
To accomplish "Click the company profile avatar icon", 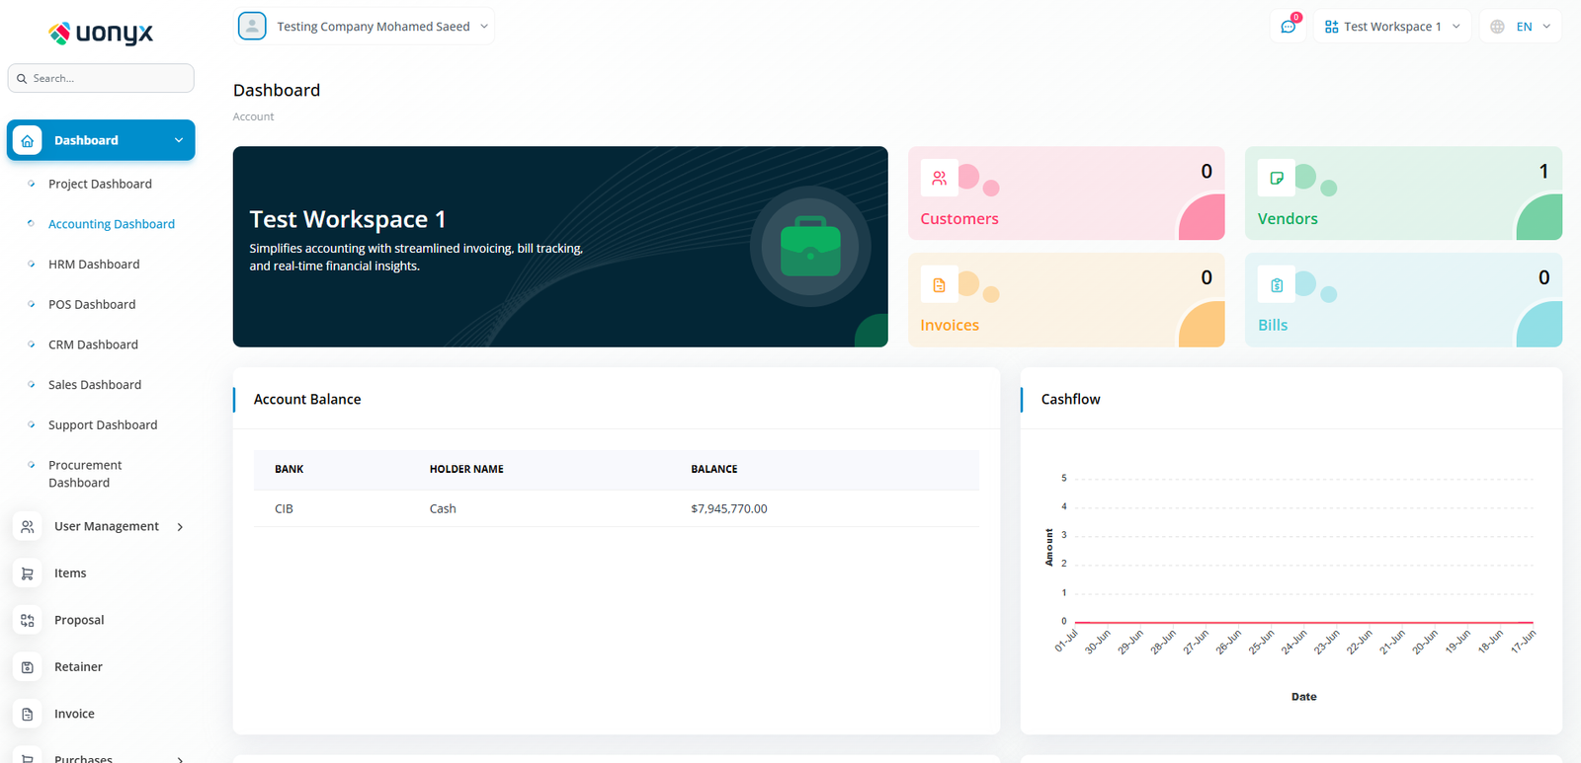I will tap(252, 27).
